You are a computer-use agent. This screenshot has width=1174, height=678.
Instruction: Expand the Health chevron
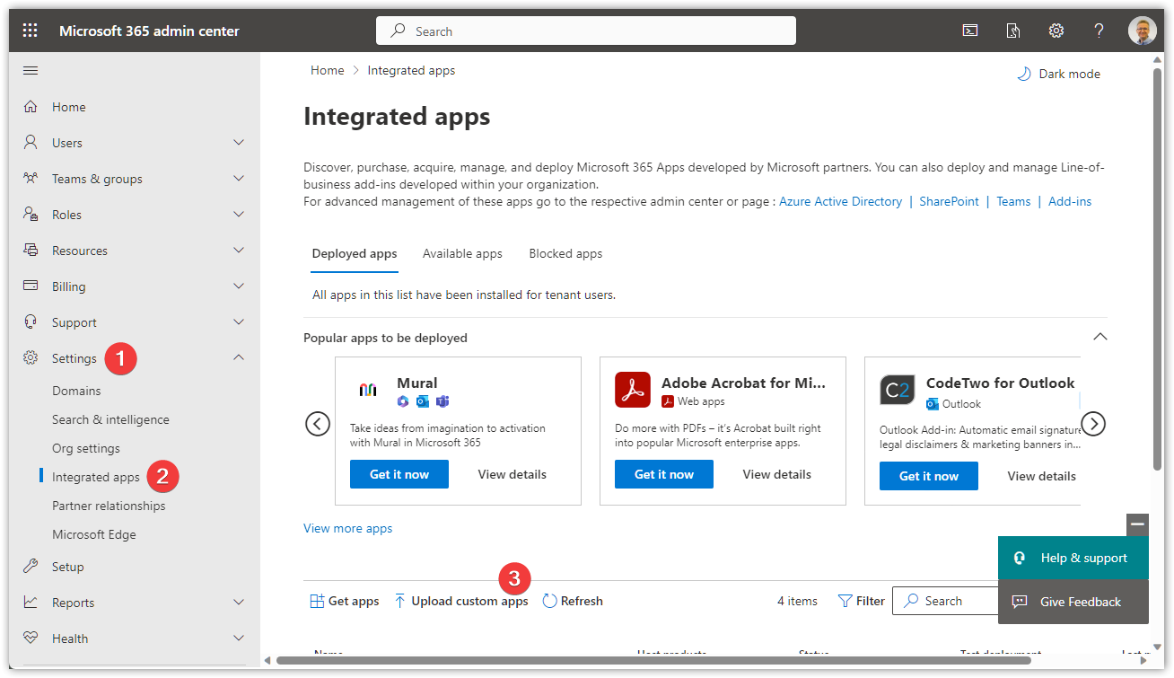pyautogui.click(x=239, y=638)
